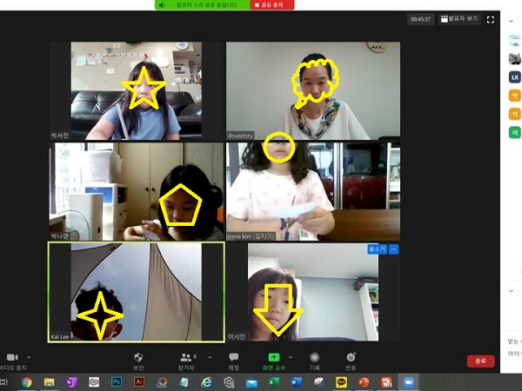Open PowerPoint from the taskbar
This screenshot has height=391, width=522.
click(364, 382)
